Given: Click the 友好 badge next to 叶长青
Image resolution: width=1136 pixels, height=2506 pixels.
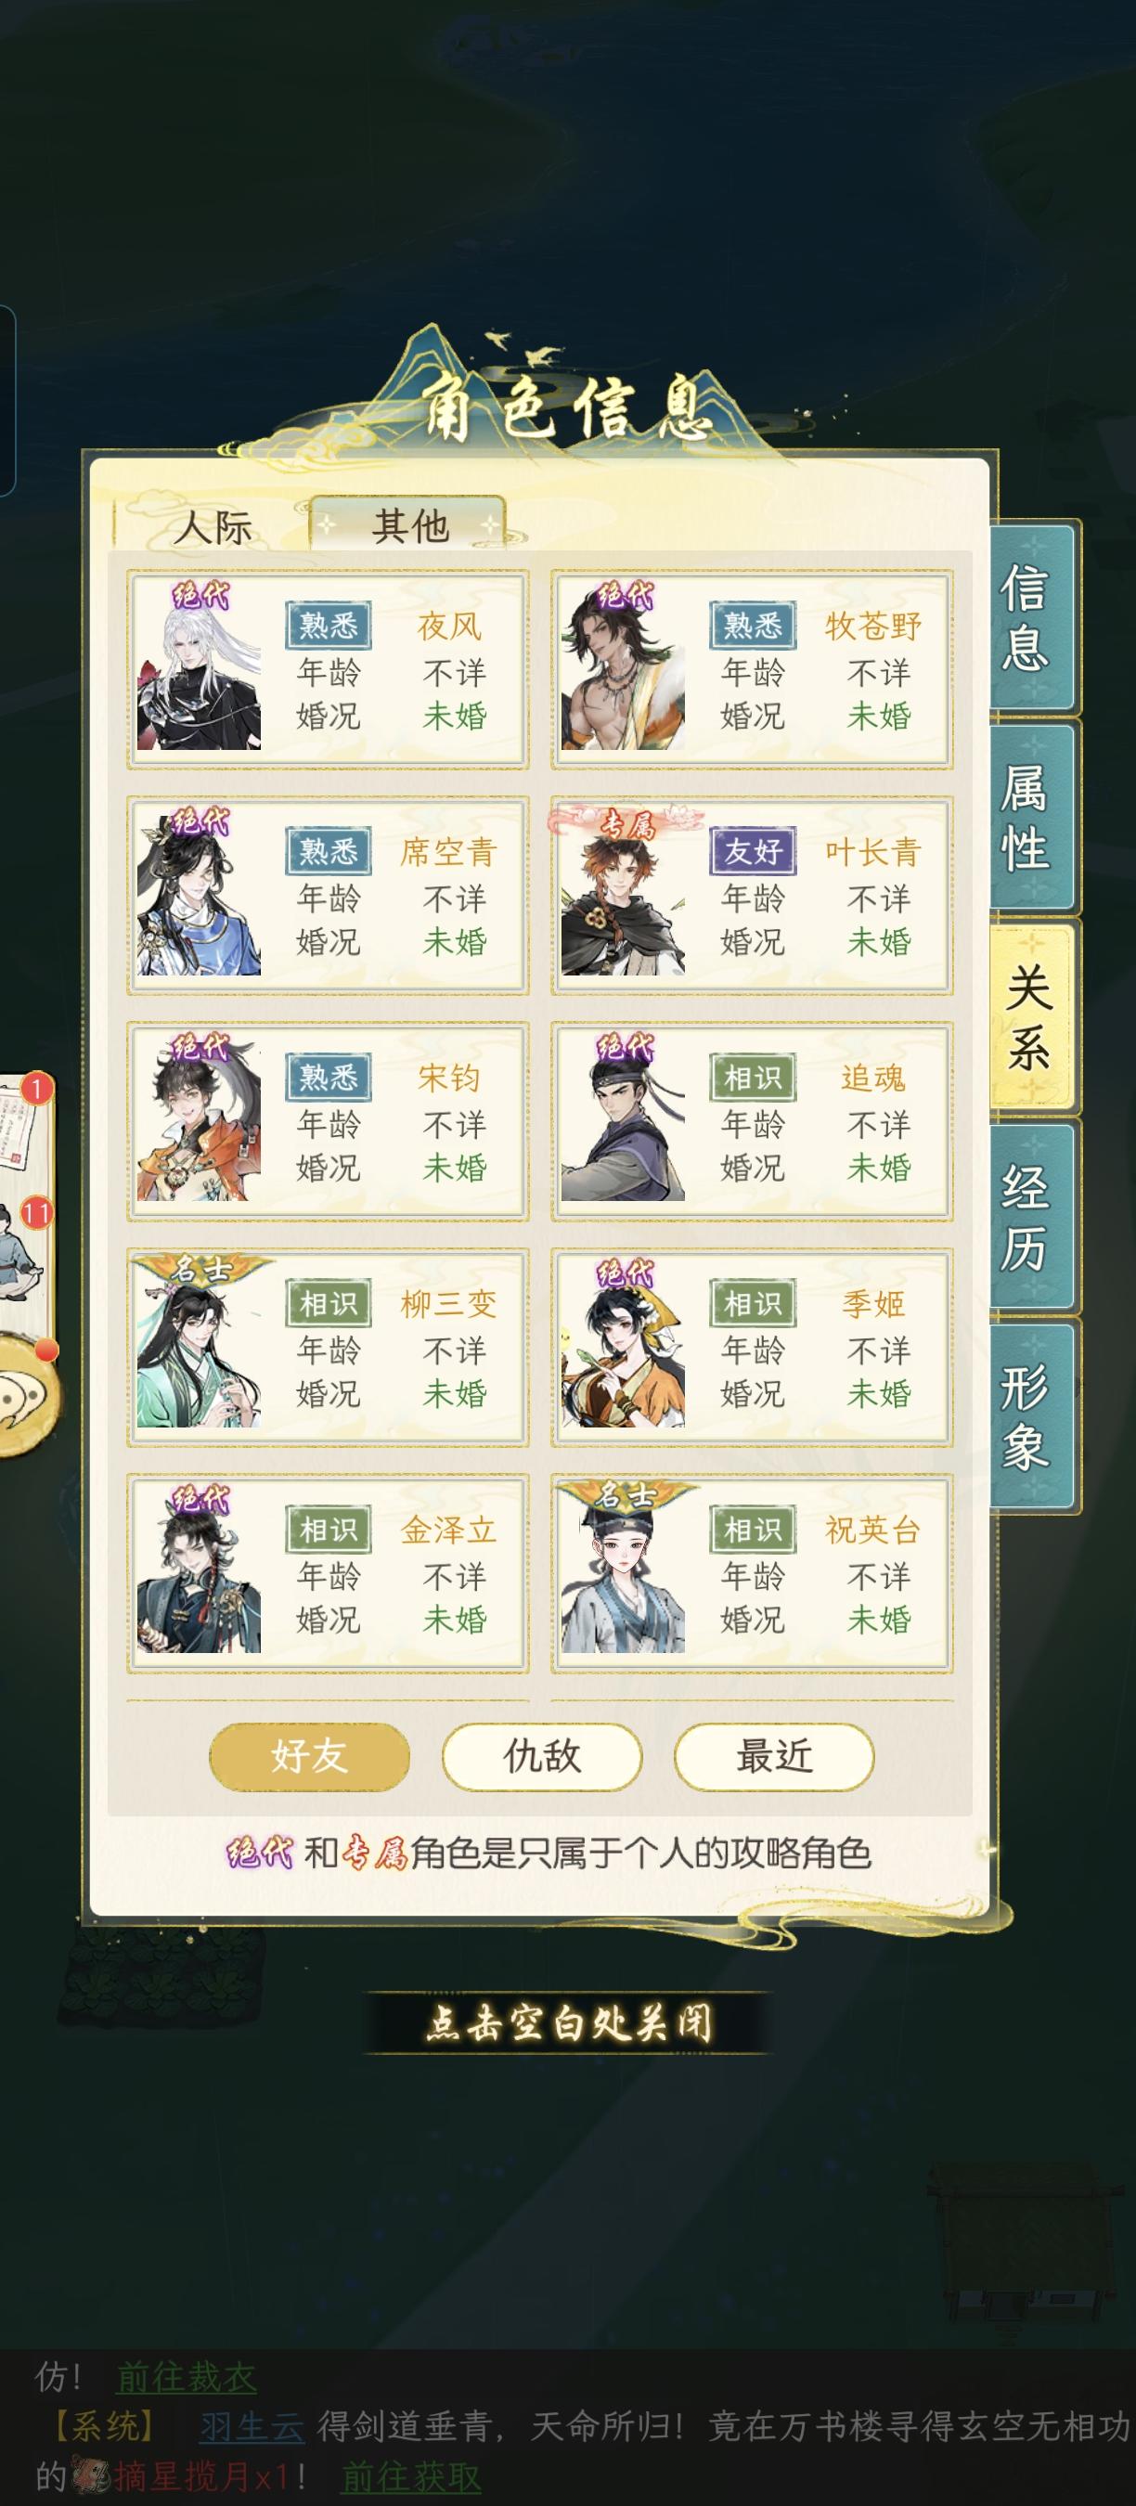Looking at the screenshot, I should coord(753,851).
